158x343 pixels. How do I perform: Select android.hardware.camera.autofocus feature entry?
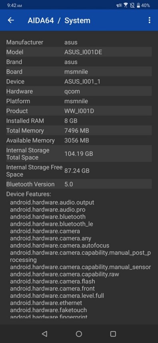(60, 245)
